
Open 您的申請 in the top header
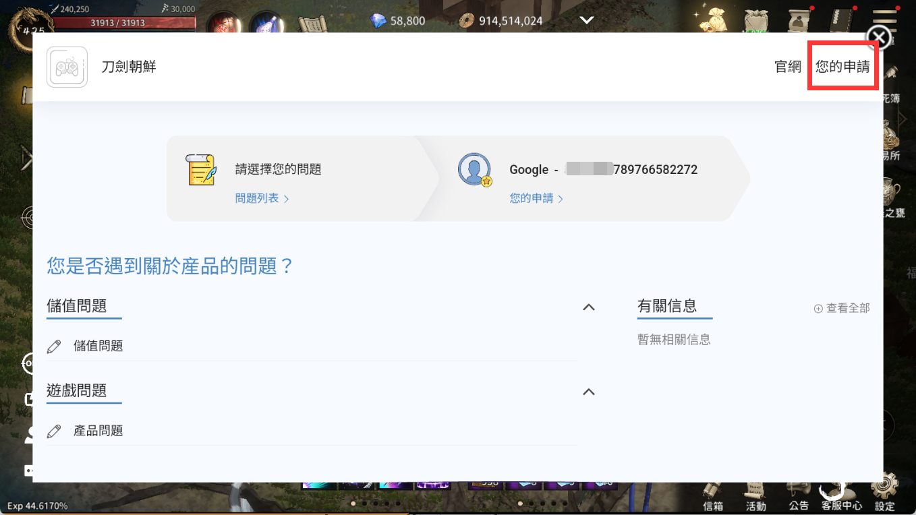(x=842, y=66)
